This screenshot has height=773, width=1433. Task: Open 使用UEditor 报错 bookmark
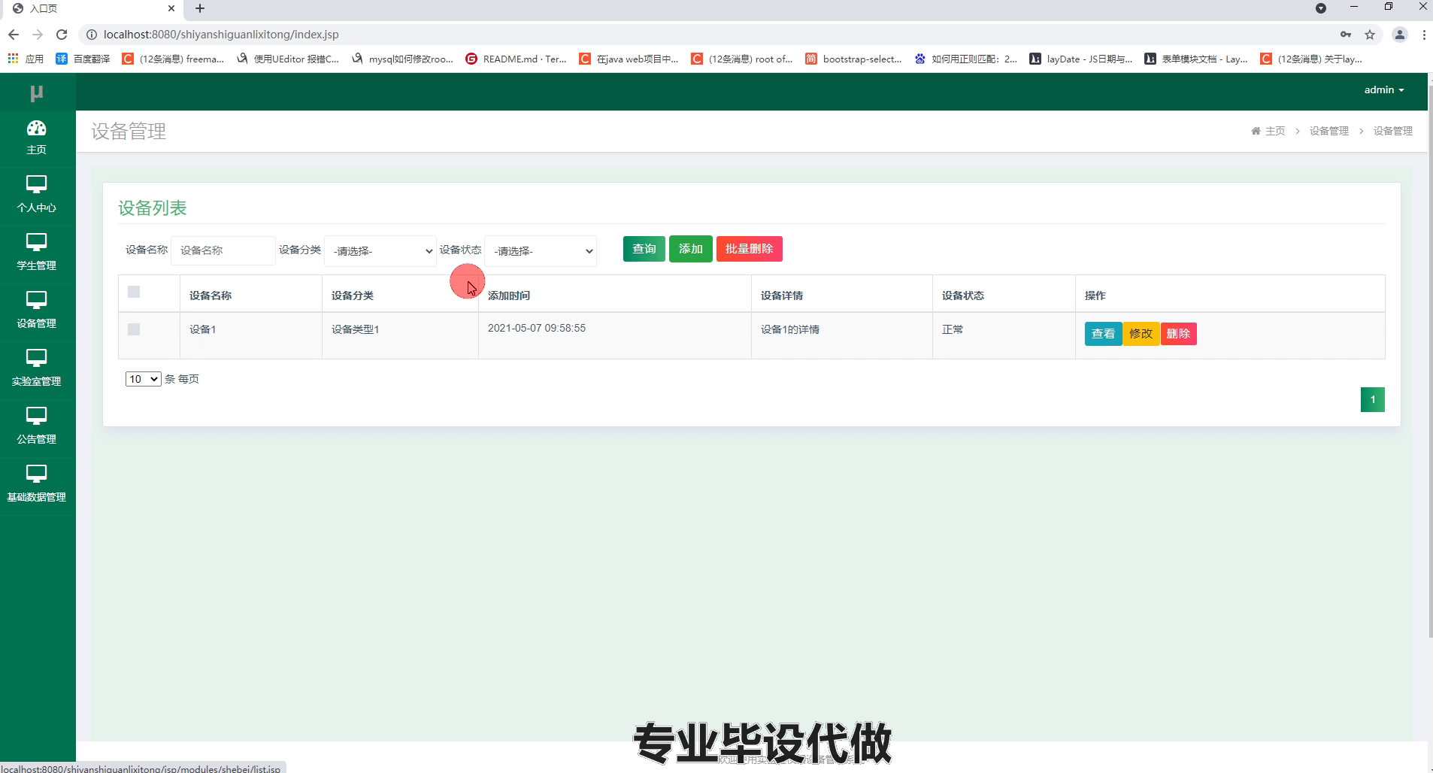(287, 59)
